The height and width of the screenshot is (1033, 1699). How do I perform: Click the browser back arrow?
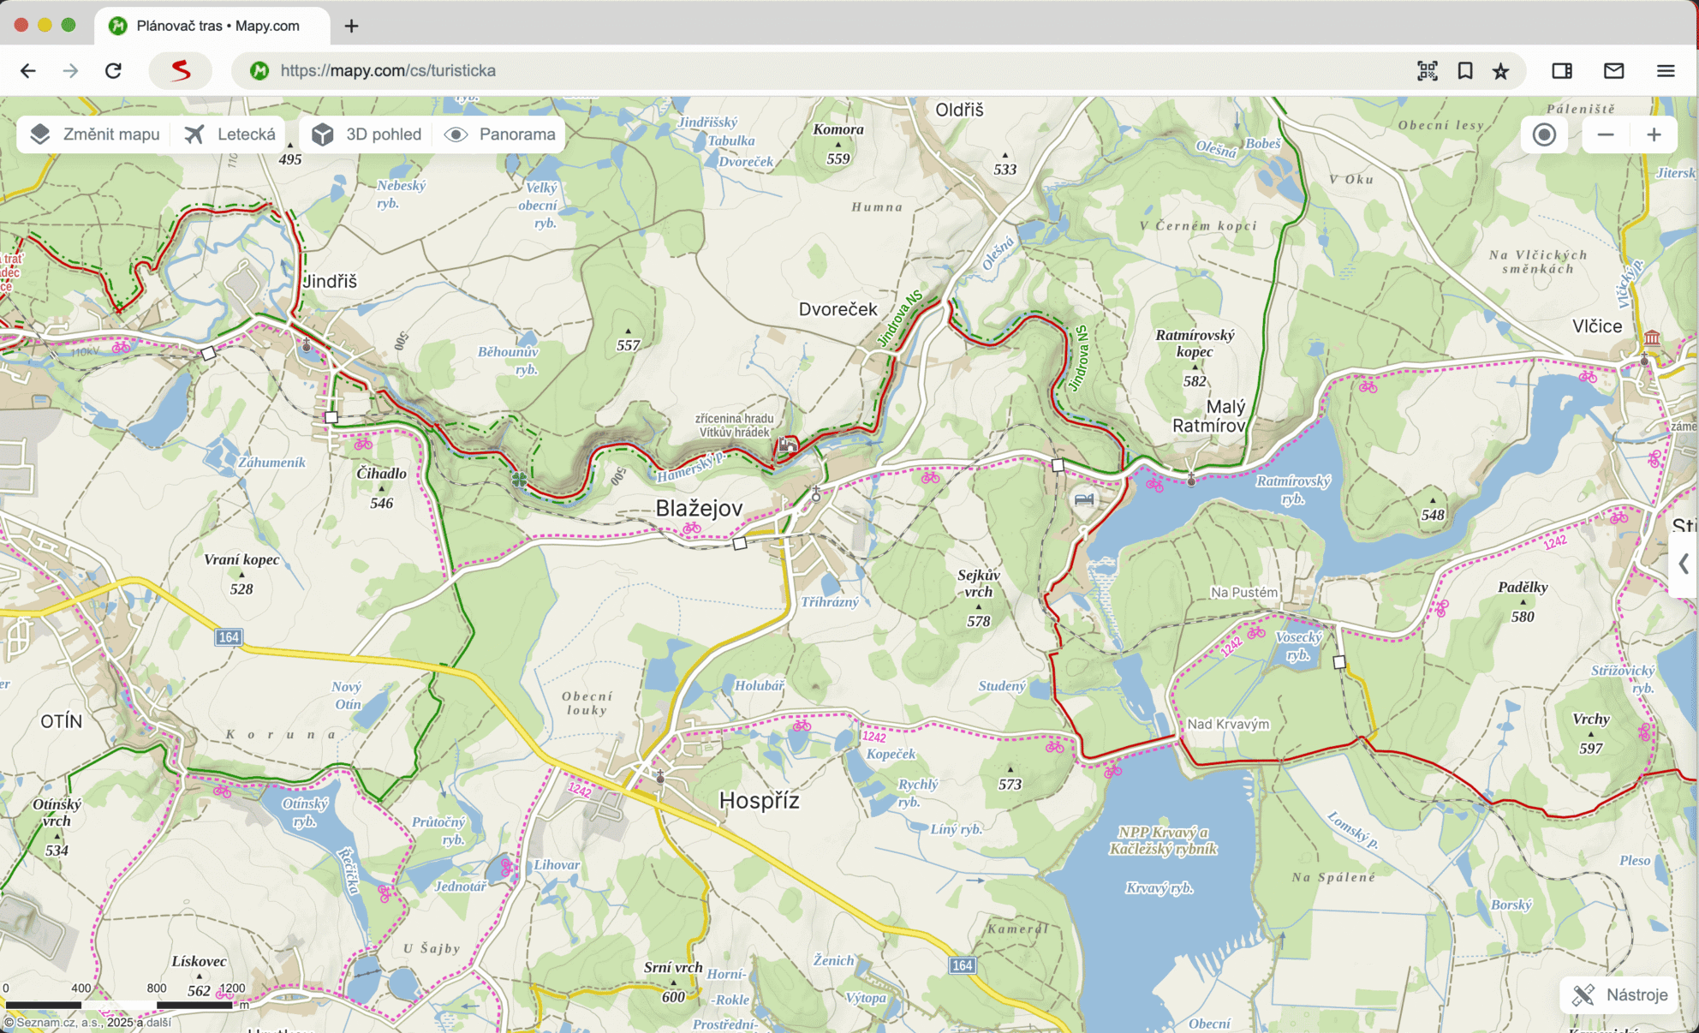28,71
